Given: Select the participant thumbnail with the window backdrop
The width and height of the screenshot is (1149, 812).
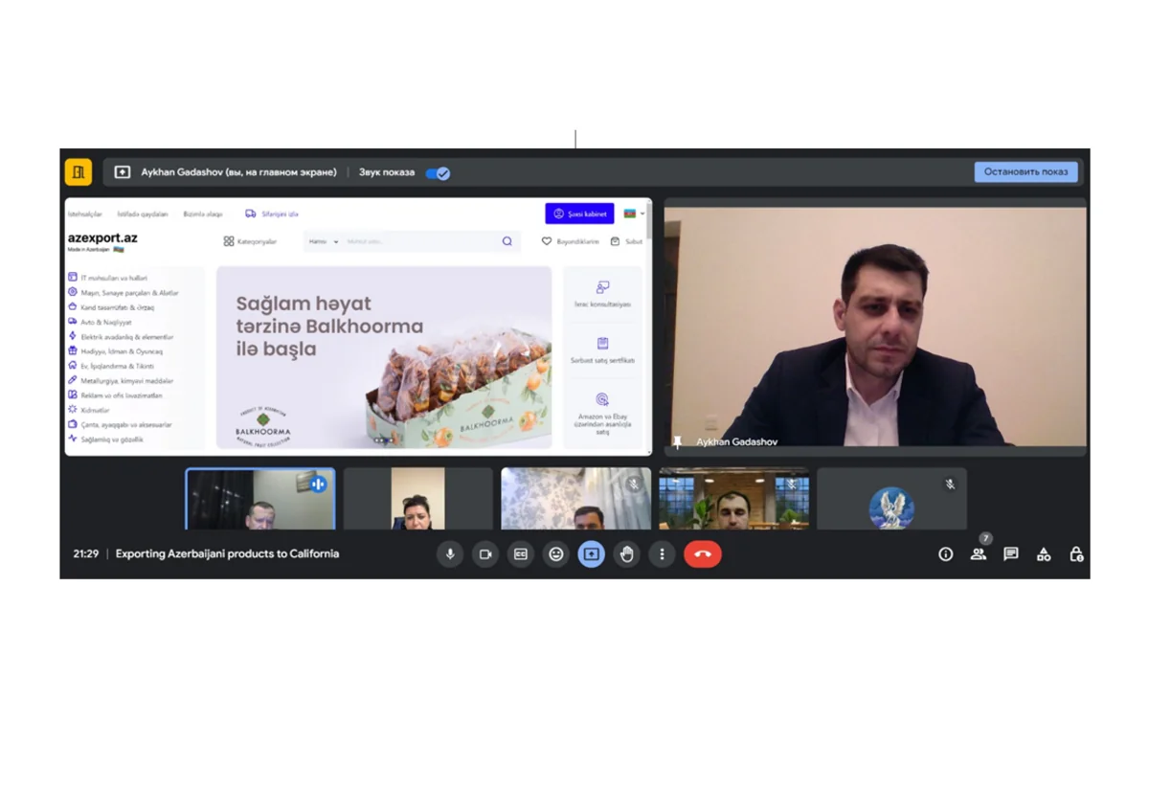Looking at the screenshot, I should (x=734, y=499).
